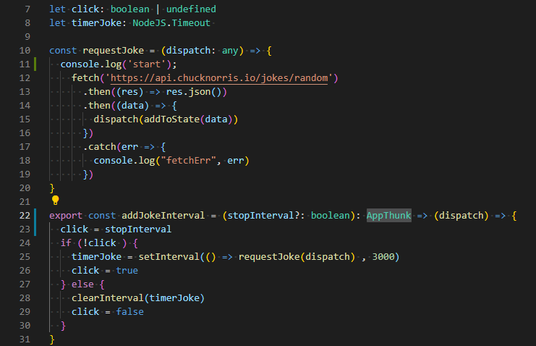Click NodeJS.Timeout type on line 8
The image size is (536, 346).
pyautogui.click(x=171, y=23)
